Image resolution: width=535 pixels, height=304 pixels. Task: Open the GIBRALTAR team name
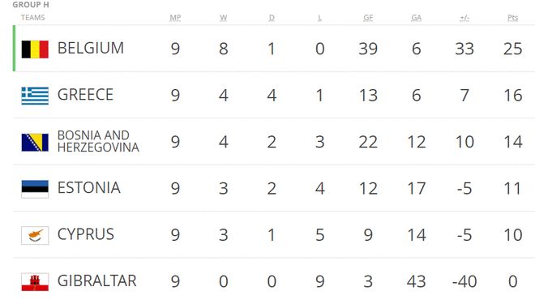[x=97, y=280]
